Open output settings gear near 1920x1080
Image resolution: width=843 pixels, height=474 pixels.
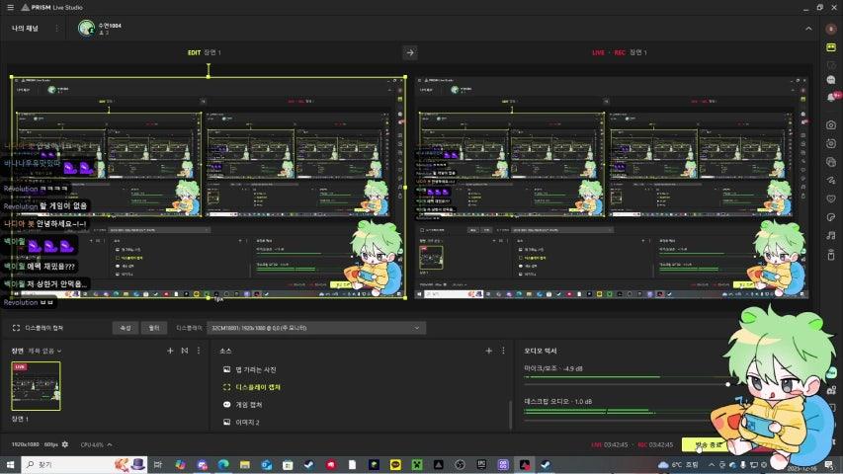click(x=65, y=444)
